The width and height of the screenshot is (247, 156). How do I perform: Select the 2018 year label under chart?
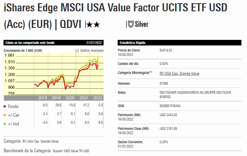(x=42, y=98)
